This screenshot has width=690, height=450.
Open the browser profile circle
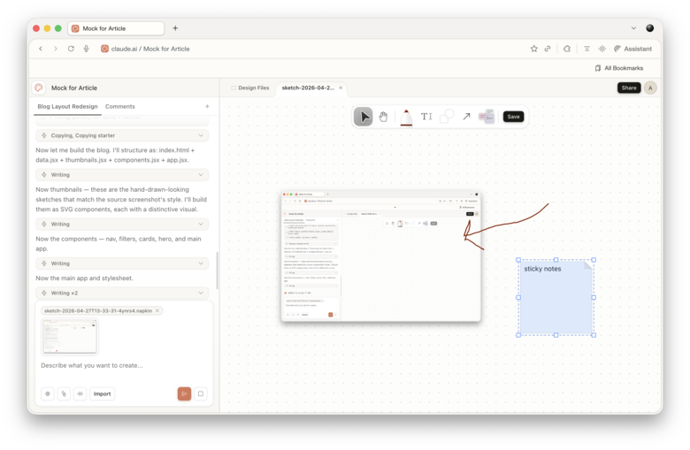(x=649, y=28)
